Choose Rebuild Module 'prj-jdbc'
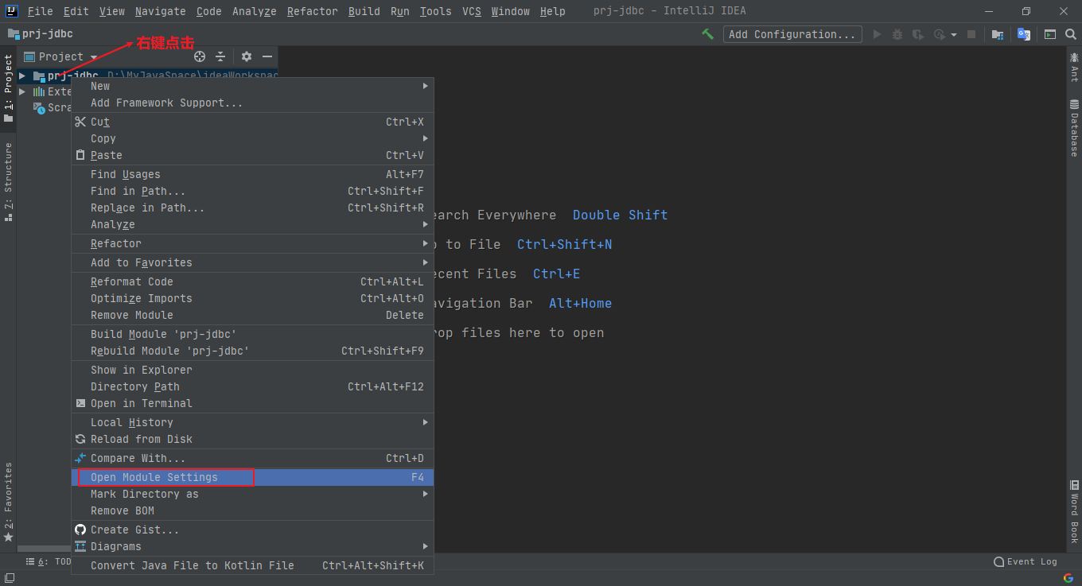This screenshot has height=586, width=1082. point(253,351)
